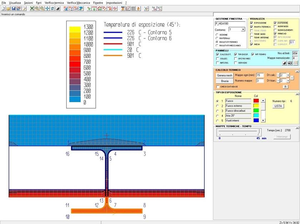
Task: Click the table grid toolbar icon
Action: 133,8
